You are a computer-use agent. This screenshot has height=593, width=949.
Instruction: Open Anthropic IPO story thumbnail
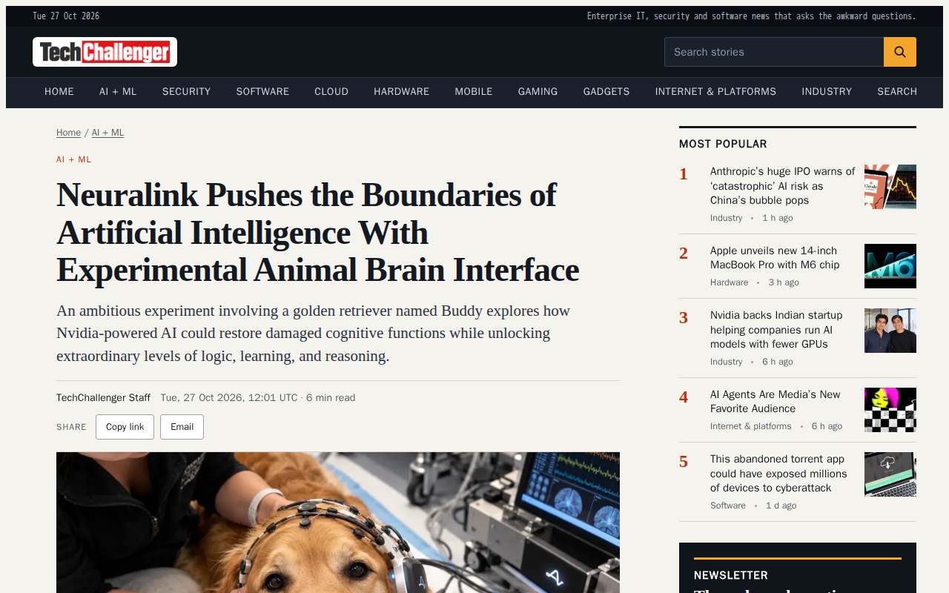click(x=890, y=187)
